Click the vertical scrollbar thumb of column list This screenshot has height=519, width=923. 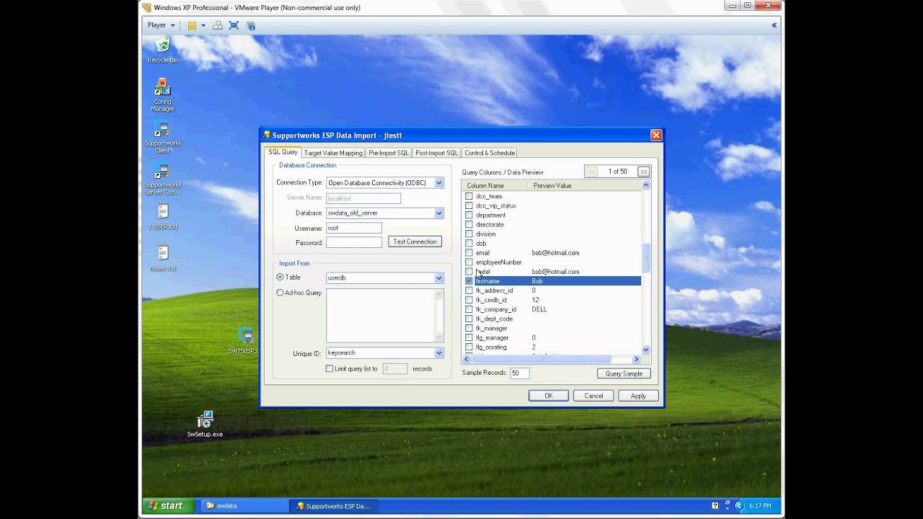(645, 258)
